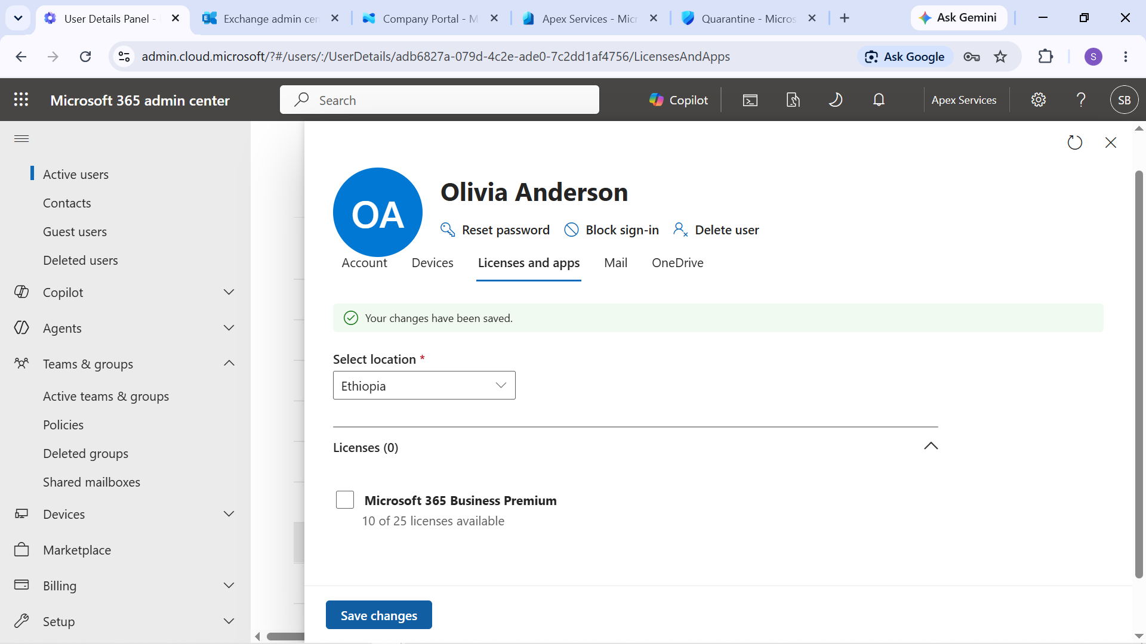
Task: Refresh the user details panel
Action: [1074, 143]
